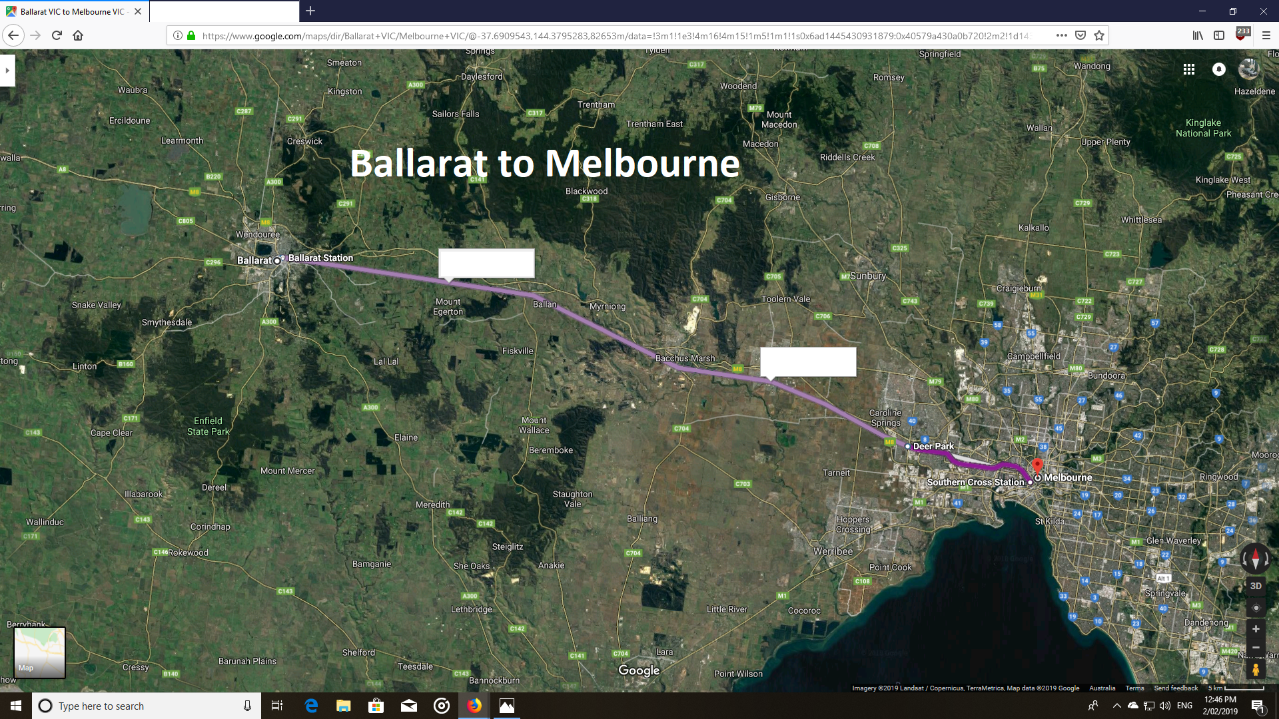The width and height of the screenshot is (1279, 719).
Task: Open the Google account avatar
Action: pos(1248,69)
